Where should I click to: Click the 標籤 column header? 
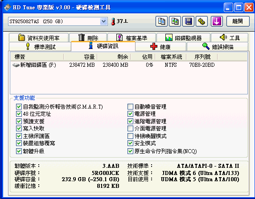pos(37,57)
